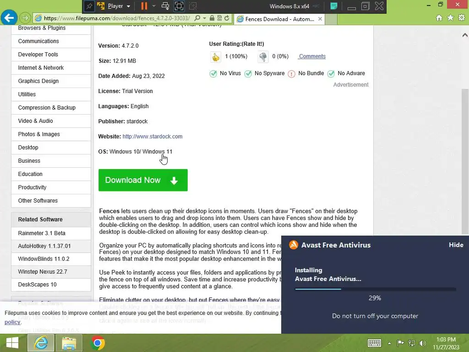
Task: Click the Action Center flag tray icon
Action: tap(400, 343)
